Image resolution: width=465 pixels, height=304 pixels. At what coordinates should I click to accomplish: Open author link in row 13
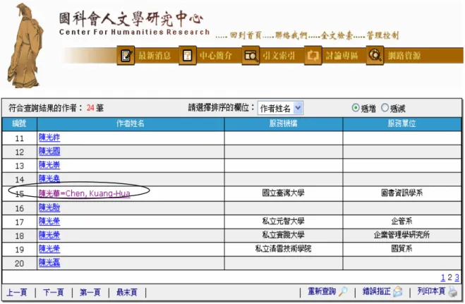[x=49, y=165]
